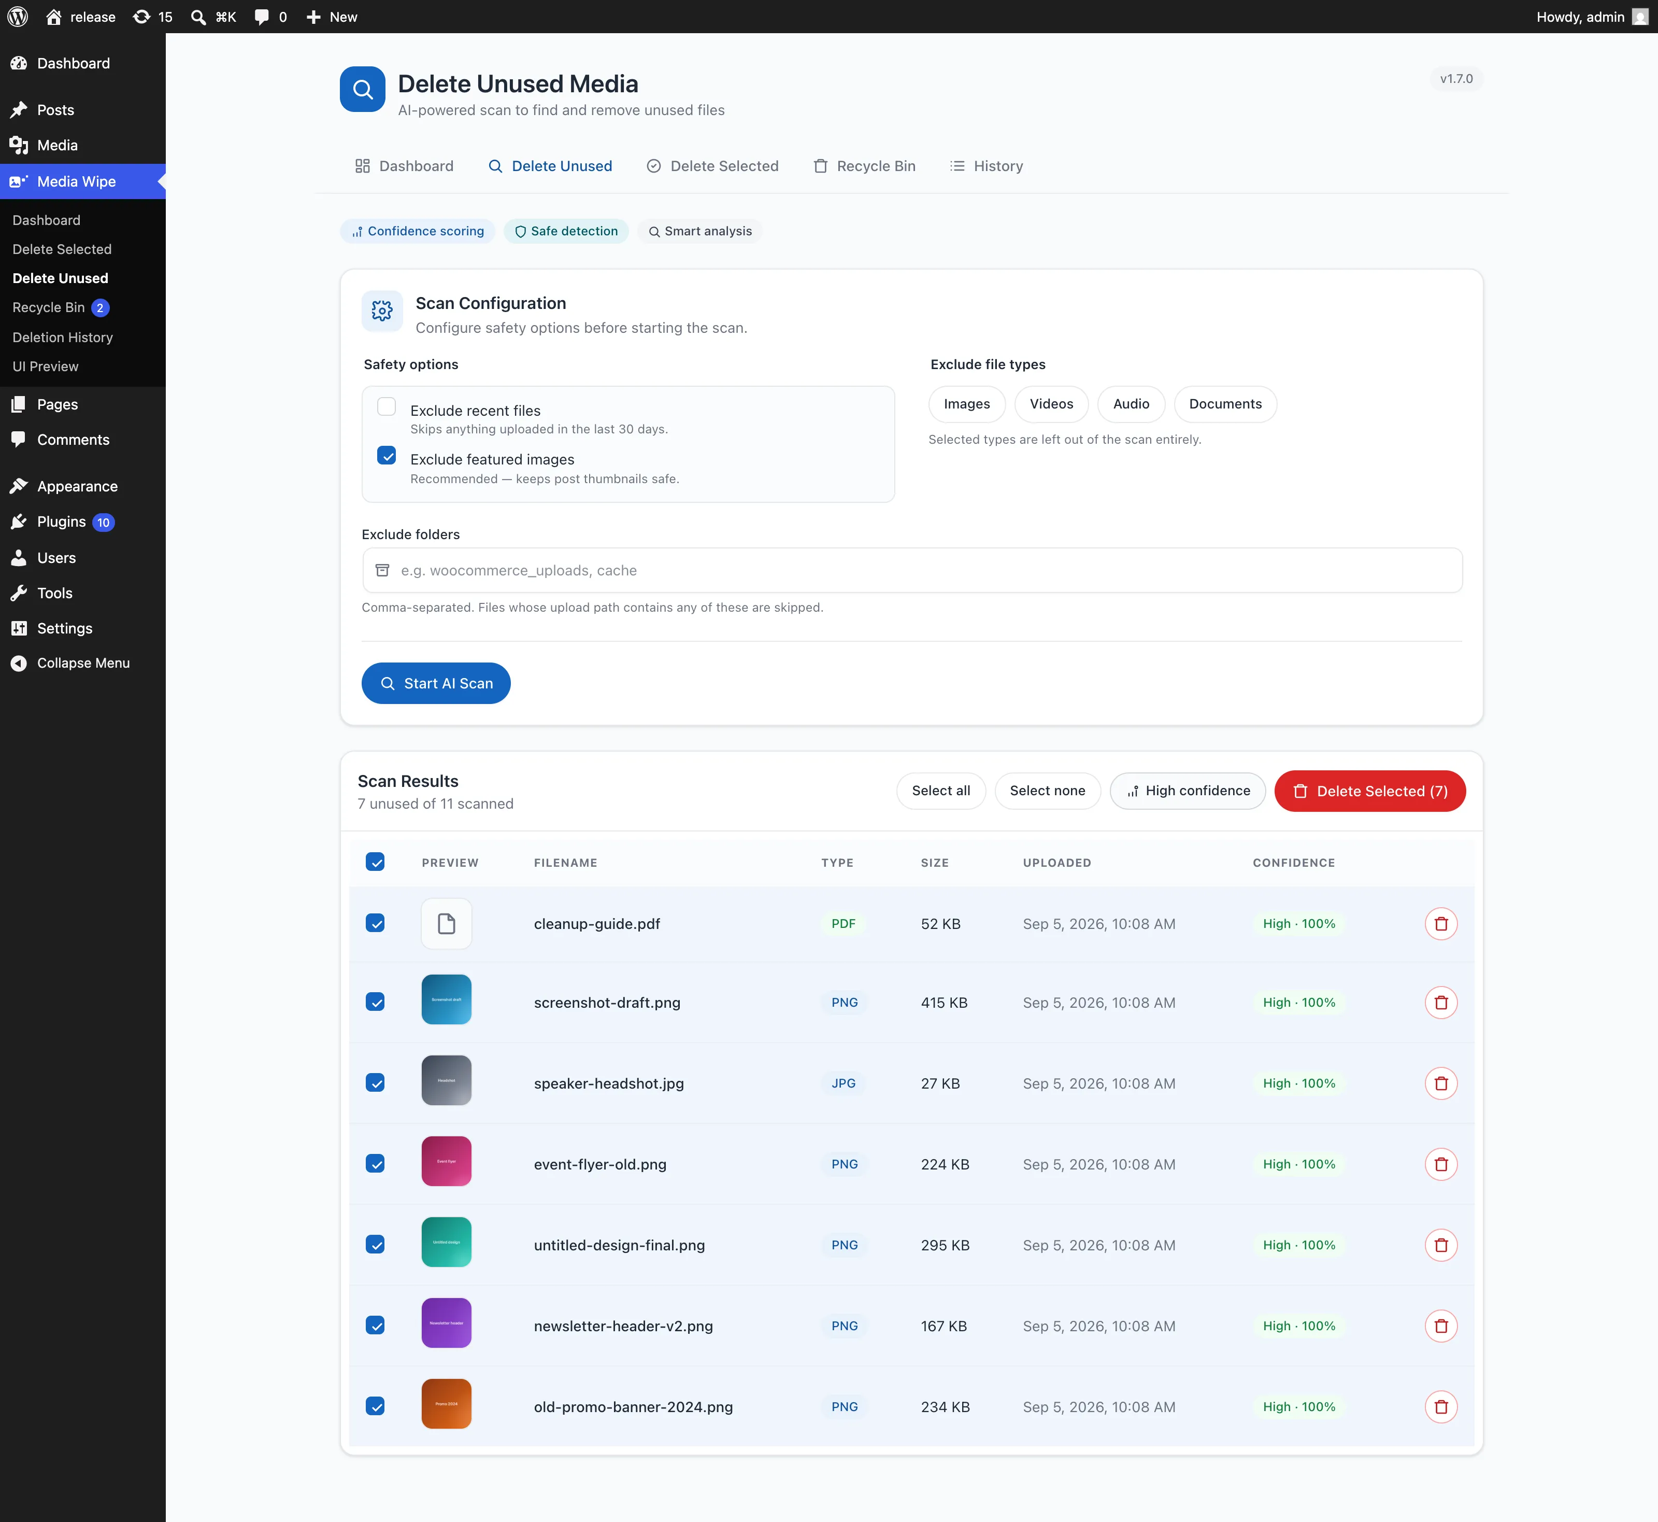Uncheck the cleanup-guide.pdf row checkbox
Screen dimensions: 1658x1522
tap(376, 923)
